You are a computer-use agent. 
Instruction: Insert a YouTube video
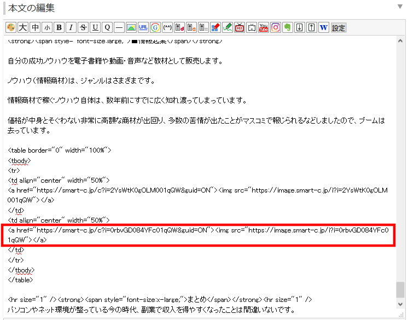coord(263,27)
